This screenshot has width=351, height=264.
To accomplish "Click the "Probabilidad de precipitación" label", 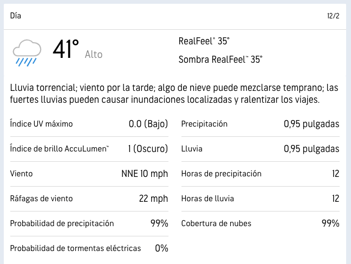I will [x=62, y=223].
